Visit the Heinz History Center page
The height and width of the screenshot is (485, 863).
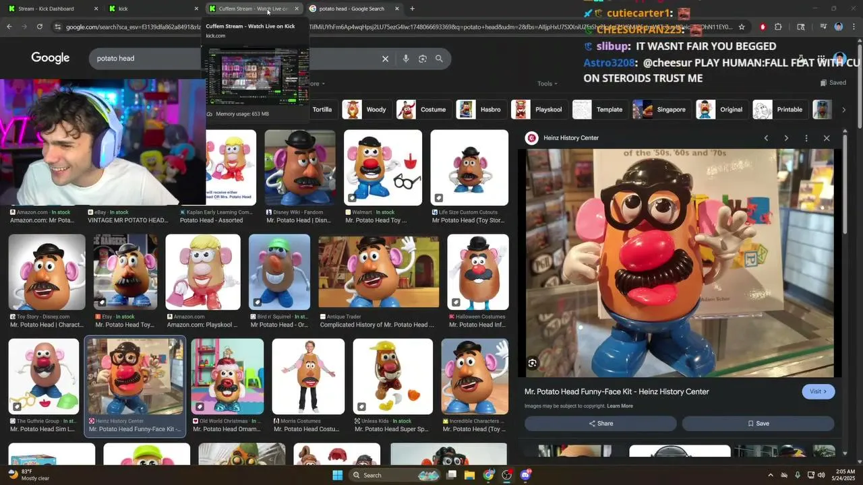tap(819, 391)
